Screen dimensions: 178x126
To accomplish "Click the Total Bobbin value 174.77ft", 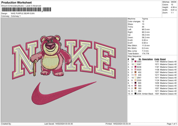I will (146, 53).
